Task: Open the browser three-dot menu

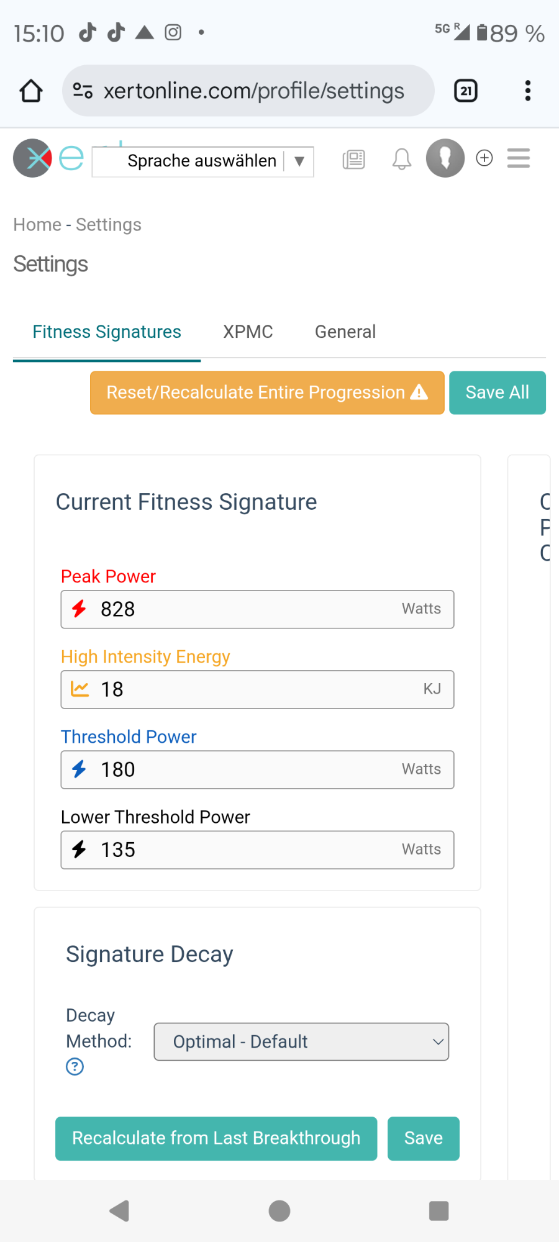Action: [528, 91]
